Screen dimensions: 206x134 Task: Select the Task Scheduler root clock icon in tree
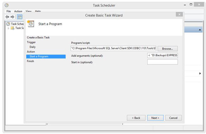pos(9,24)
